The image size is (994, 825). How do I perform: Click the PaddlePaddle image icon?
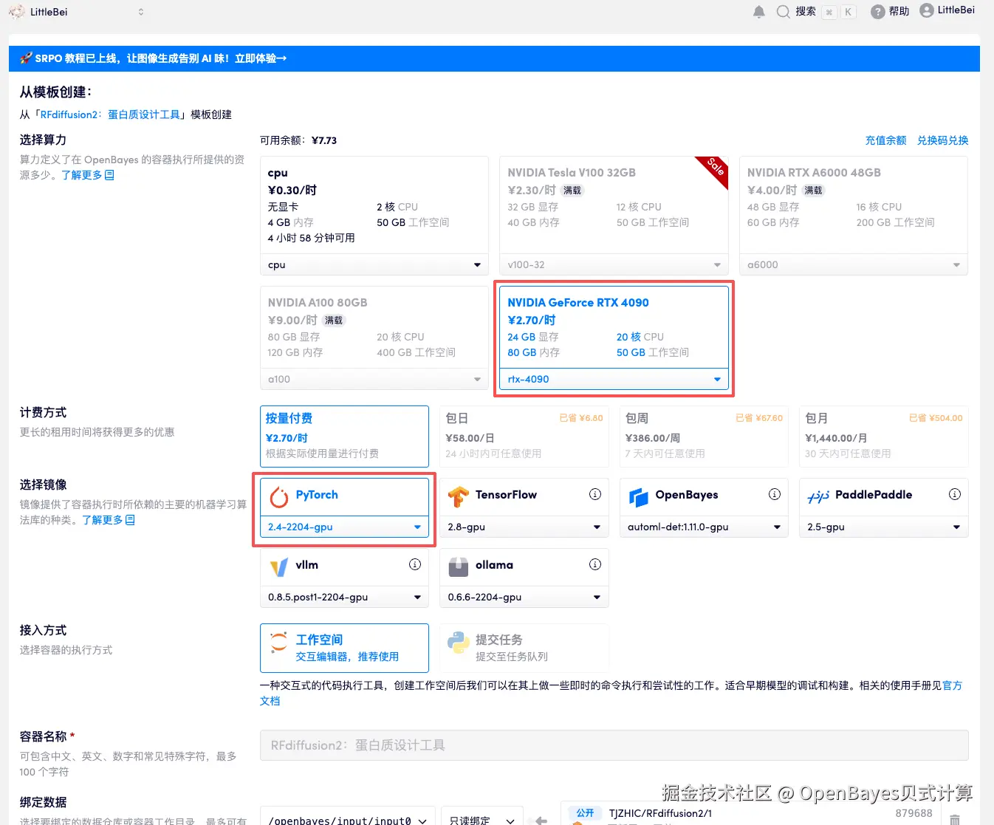click(x=818, y=496)
